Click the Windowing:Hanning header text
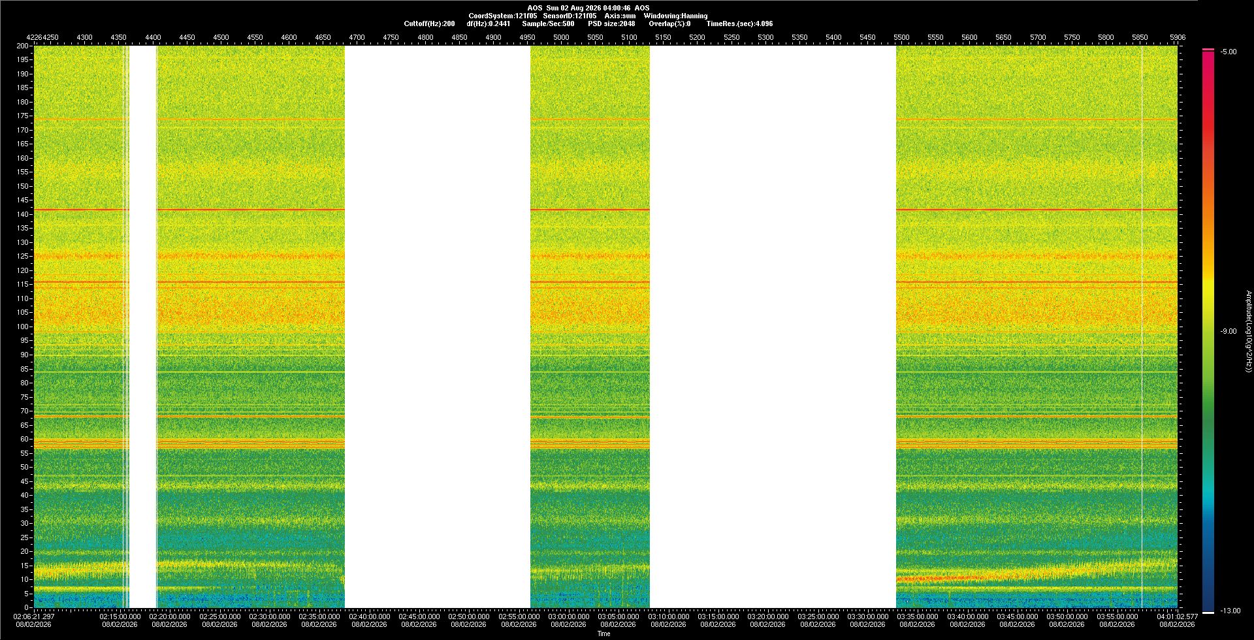 coord(675,16)
